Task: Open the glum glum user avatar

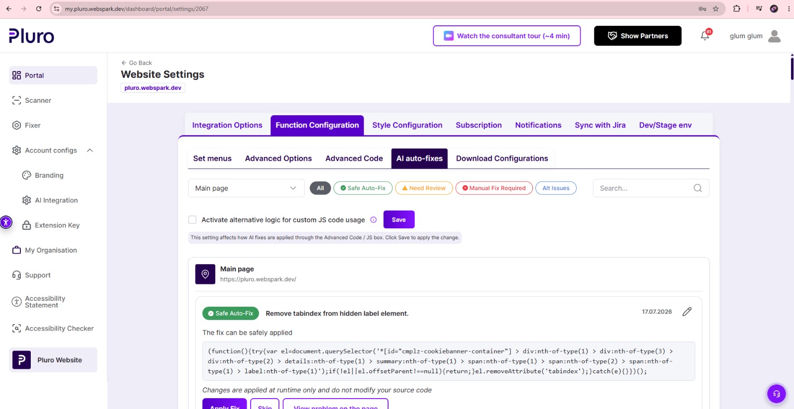Action: point(774,36)
